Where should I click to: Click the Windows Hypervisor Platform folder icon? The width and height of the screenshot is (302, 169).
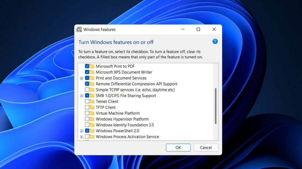pyautogui.click(x=92, y=119)
